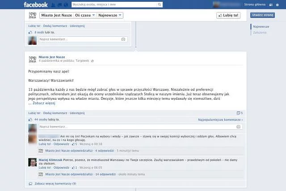
Task: Go to Strona główna
Action: (255, 4)
